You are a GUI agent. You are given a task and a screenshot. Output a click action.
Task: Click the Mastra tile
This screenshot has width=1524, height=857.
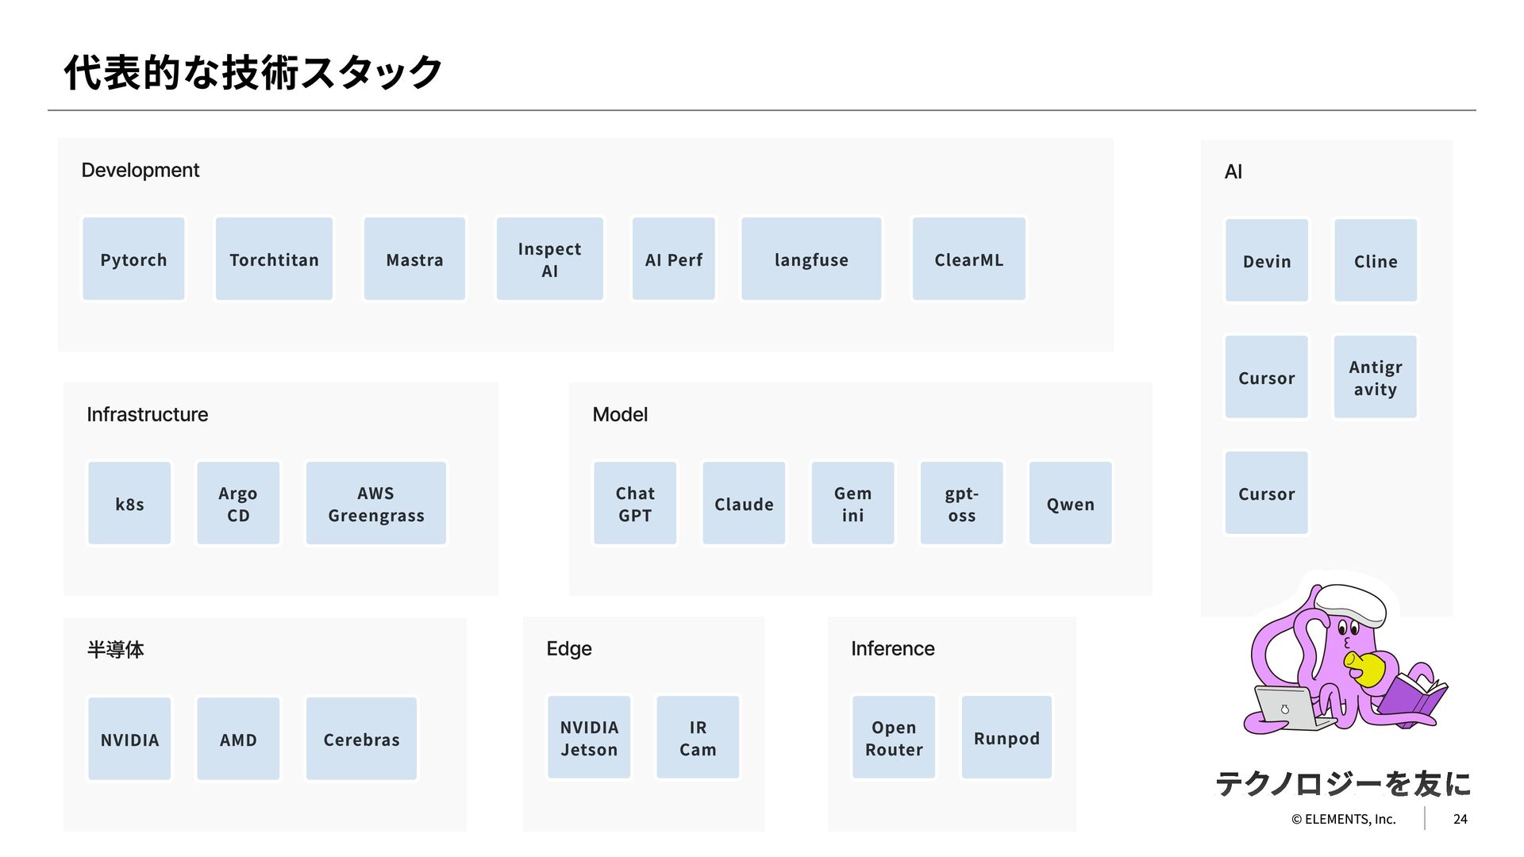coord(414,259)
